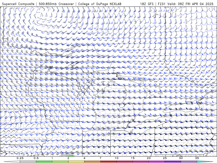Click the legend value 2

[x=68, y=158]
